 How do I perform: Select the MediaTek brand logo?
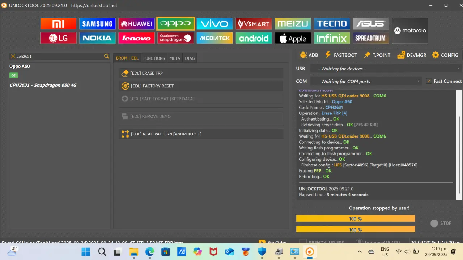point(214,38)
